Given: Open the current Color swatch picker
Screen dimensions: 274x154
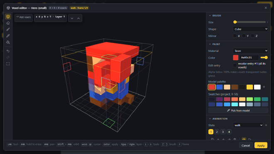Looking at the screenshot, I should [x=235, y=58].
